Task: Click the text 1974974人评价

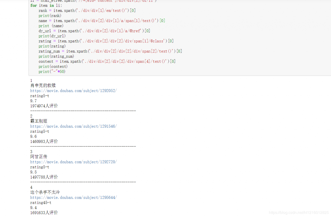Action: (x=44, y=106)
